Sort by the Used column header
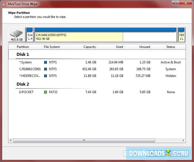The width and height of the screenshot is (194, 162). point(110,47)
